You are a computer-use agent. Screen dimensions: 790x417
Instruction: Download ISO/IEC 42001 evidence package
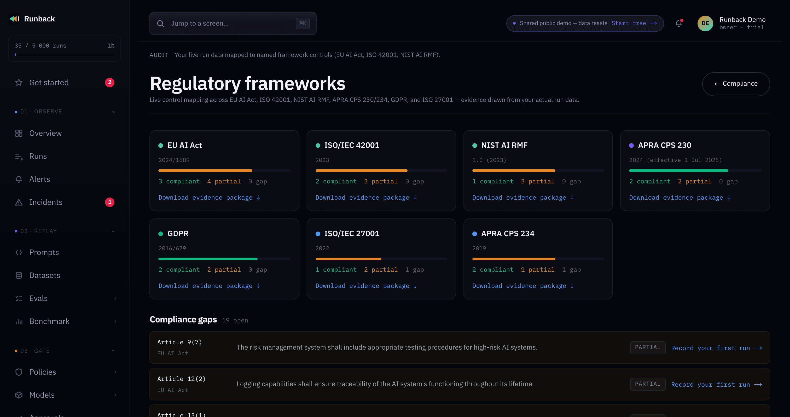366,198
